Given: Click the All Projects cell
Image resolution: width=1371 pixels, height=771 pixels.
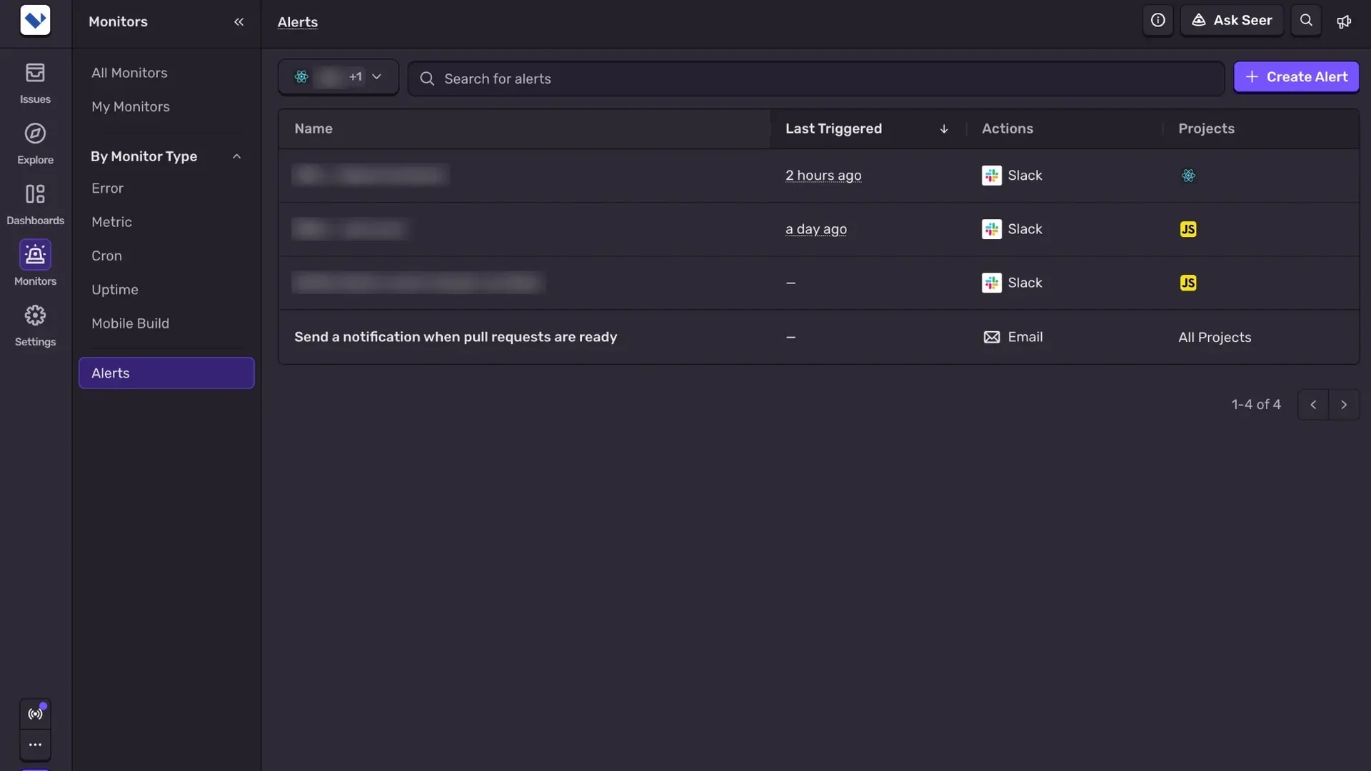Looking at the screenshot, I should pos(1215,337).
